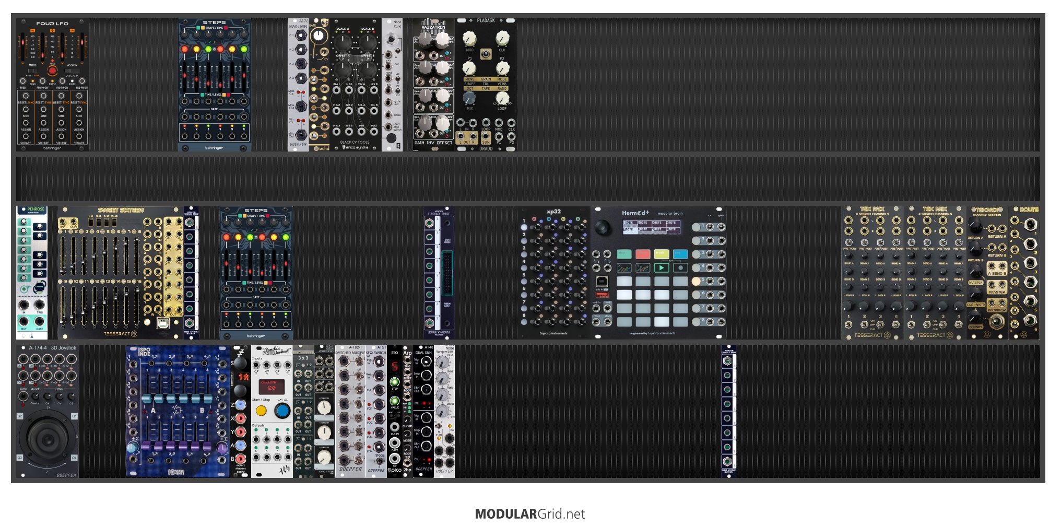Viewport: 1061px width, 525px height.
Task: Click the Hermod+ track display screen
Action: pyautogui.click(x=652, y=226)
